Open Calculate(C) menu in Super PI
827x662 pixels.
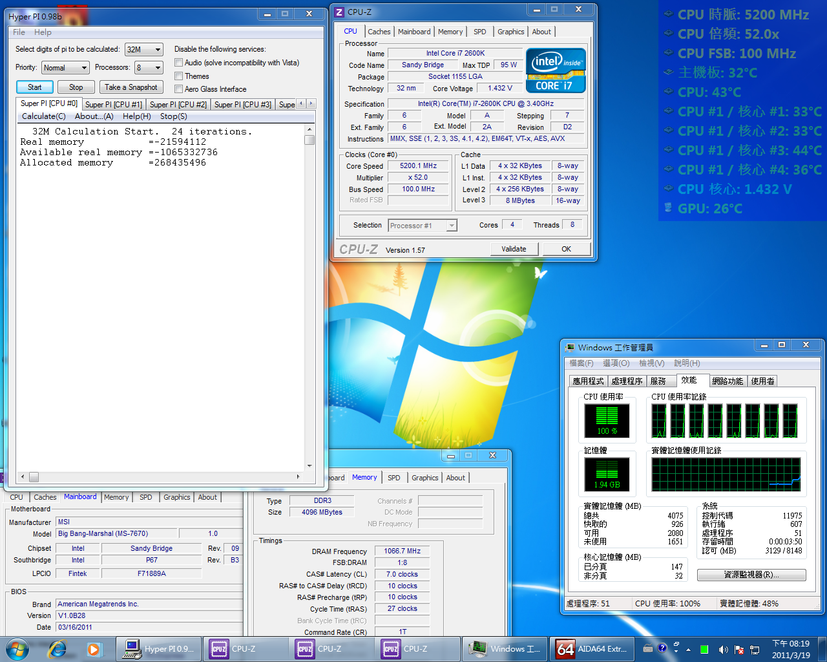click(44, 116)
